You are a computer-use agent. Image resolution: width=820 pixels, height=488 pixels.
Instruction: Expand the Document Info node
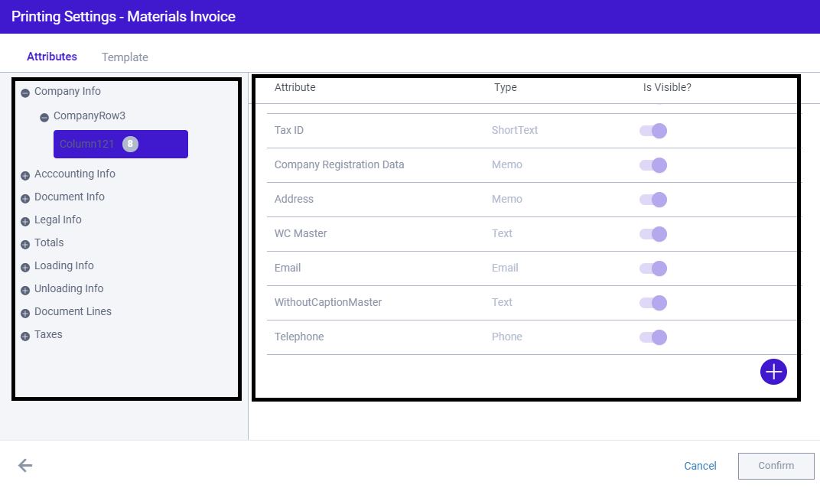pos(25,199)
